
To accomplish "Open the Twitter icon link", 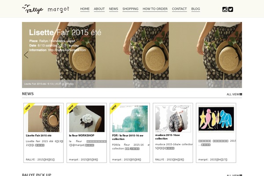I will pyautogui.click(x=231, y=9).
